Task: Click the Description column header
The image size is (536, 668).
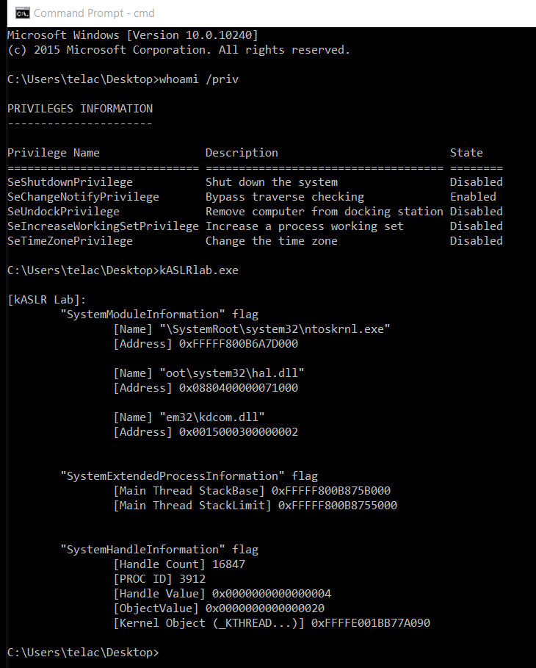Action: [242, 153]
